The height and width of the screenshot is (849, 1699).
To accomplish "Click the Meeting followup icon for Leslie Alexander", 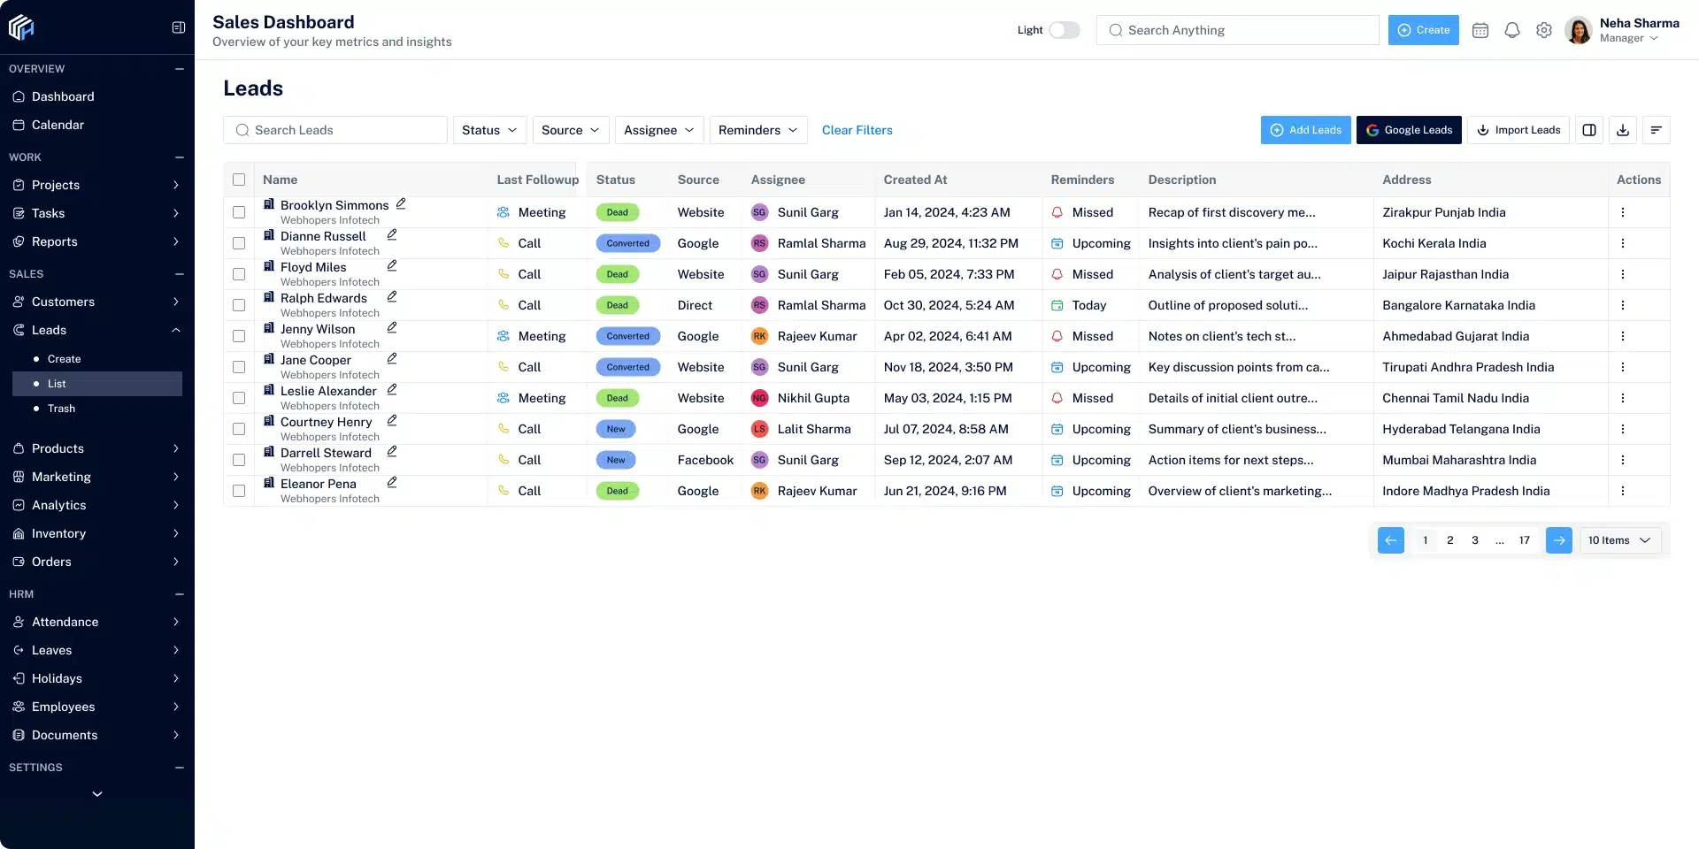I will pyautogui.click(x=504, y=398).
